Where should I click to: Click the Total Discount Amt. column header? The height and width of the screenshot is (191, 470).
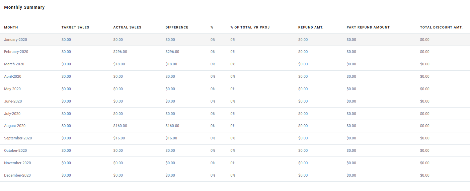click(441, 27)
